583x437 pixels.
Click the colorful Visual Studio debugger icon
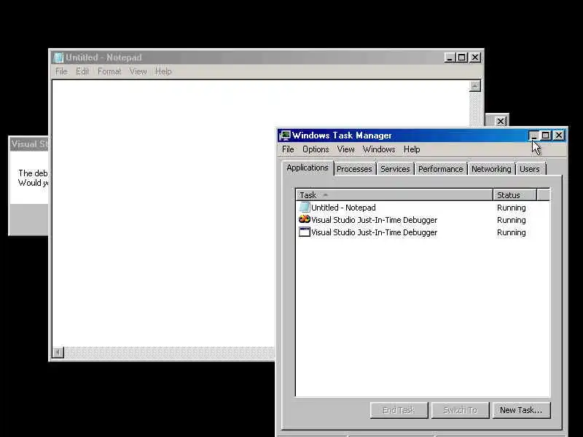(x=305, y=220)
